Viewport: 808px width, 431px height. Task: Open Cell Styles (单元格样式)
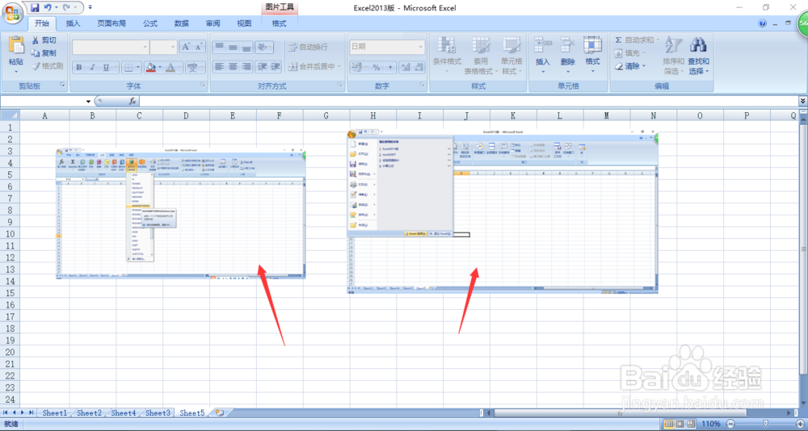[511, 56]
